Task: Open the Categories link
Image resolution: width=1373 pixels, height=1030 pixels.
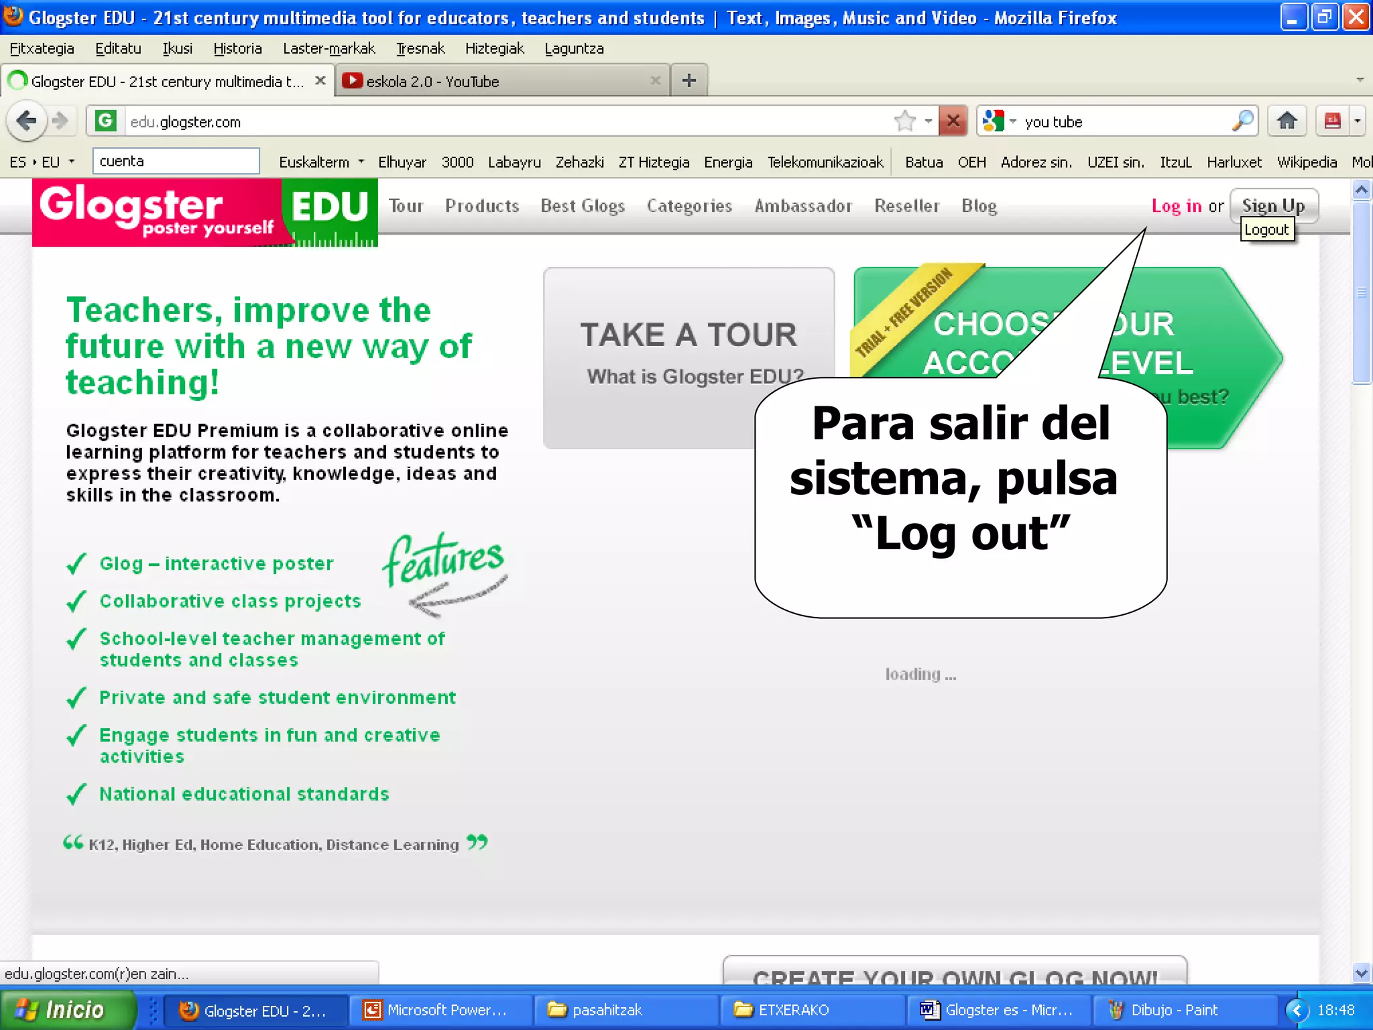Action: [x=689, y=205]
